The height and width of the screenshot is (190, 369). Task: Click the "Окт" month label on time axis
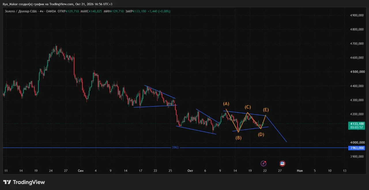coord(190,171)
